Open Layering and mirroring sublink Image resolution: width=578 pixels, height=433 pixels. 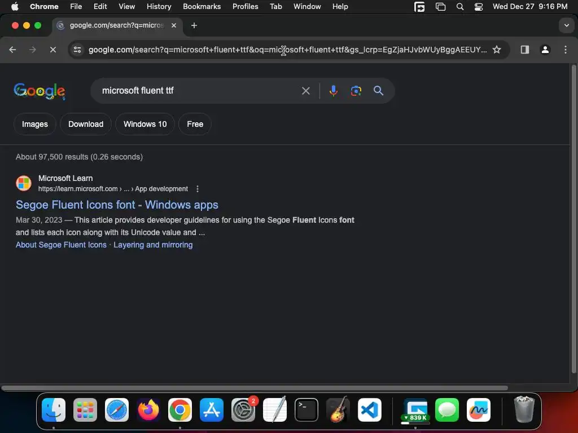click(x=153, y=245)
